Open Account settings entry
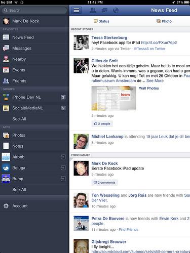 [x=34, y=206]
